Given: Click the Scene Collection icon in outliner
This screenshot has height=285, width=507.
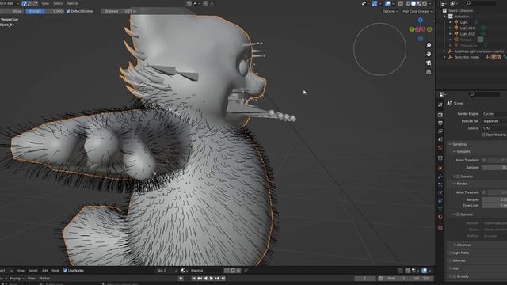Looking at the screenshot, I should [444, 10].
